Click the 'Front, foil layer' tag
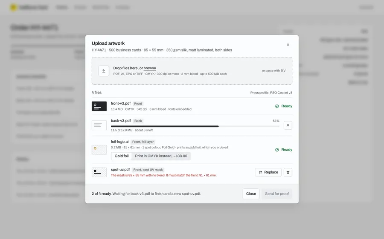The image size is (384, 239). point(143,142)
